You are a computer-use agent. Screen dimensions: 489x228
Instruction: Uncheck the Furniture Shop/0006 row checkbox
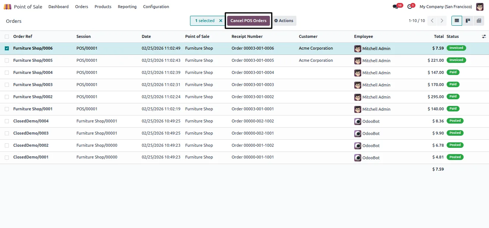(x=7, y=48)
